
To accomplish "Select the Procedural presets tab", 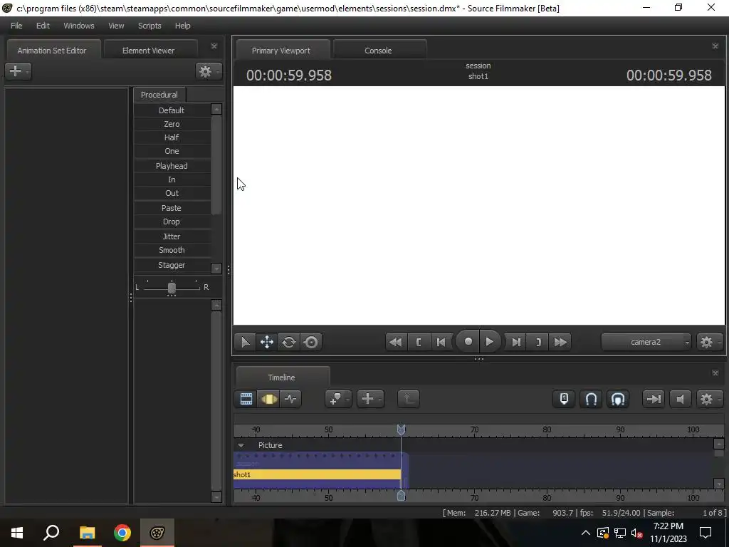I will pyautogui.click(x=159, y=95).
